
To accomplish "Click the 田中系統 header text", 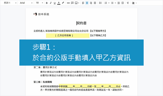I will (x=44, y=14).
